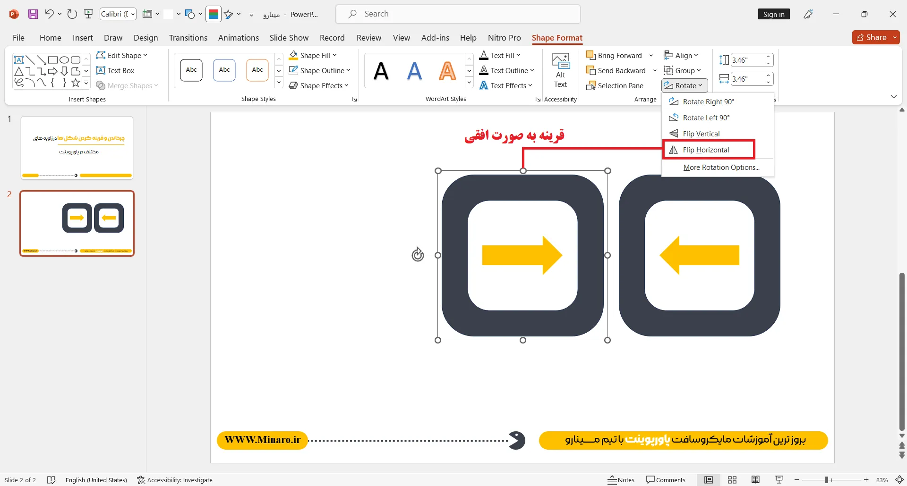Pick the Rectangle shape in the gallery
The width and height of the screenshot is (907, 486).
(x=53, y=60)
